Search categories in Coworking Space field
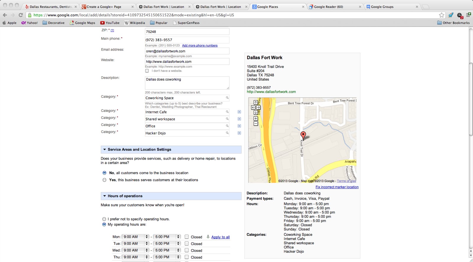The image size is (473, 262). (227, 98)
